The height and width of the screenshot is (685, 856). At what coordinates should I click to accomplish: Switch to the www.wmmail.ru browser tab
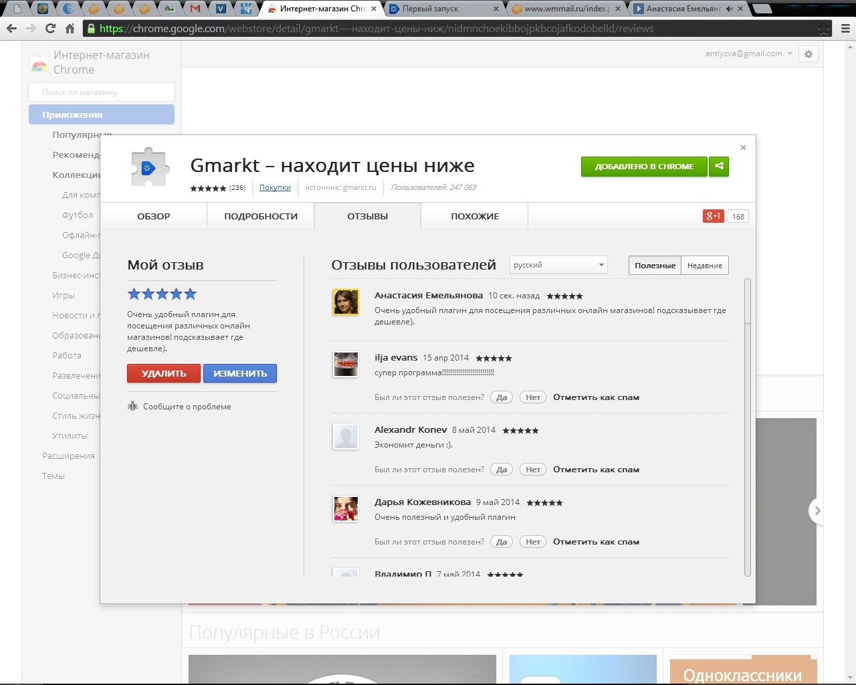566,9
